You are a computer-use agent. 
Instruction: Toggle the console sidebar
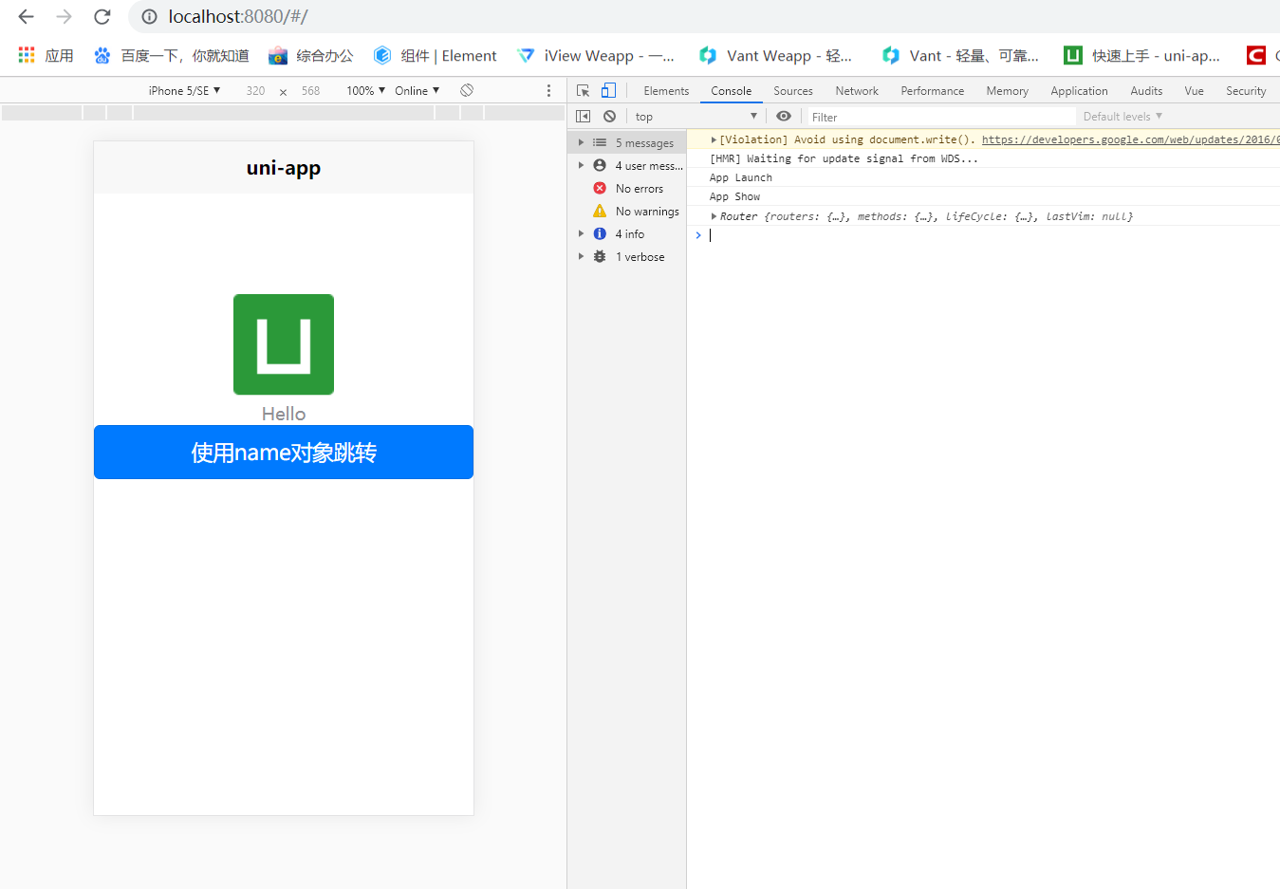click(x=583, y=116)
